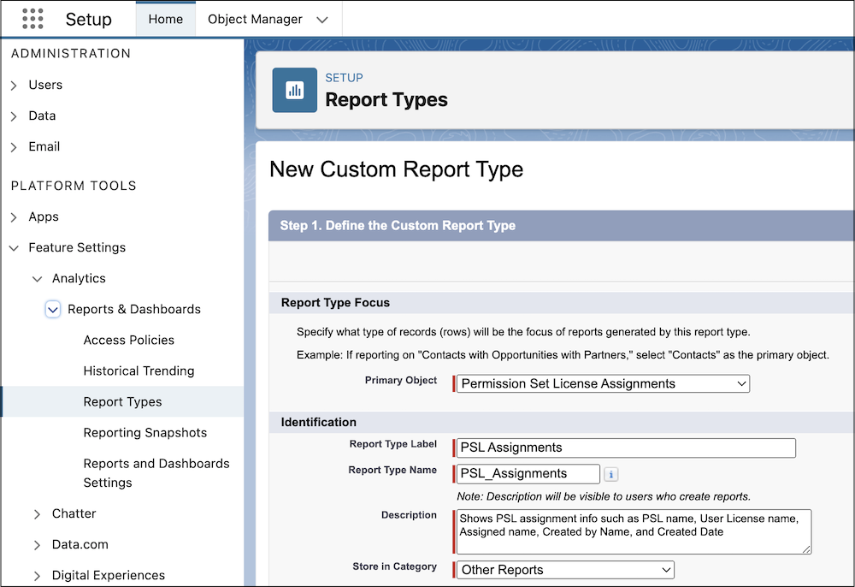Click the info icon beside Report Type Name
855x587 pixels.
click(x=610, y=474)
